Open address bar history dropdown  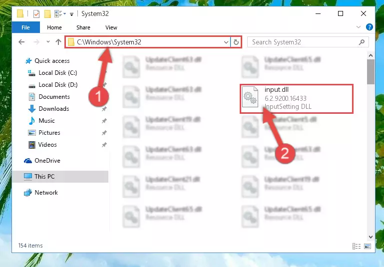click(x=226, y=42)
